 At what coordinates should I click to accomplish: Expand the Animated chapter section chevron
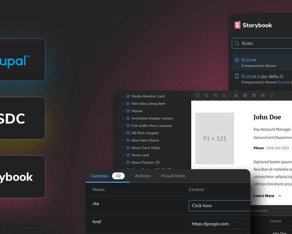click(x=123, y=118)
